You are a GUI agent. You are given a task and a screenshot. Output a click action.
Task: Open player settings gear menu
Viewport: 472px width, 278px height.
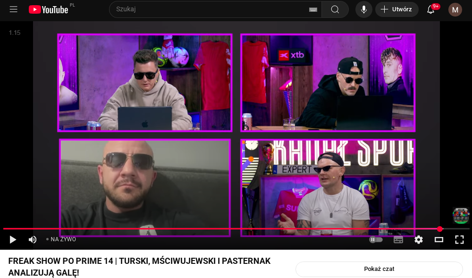(419, 239)
